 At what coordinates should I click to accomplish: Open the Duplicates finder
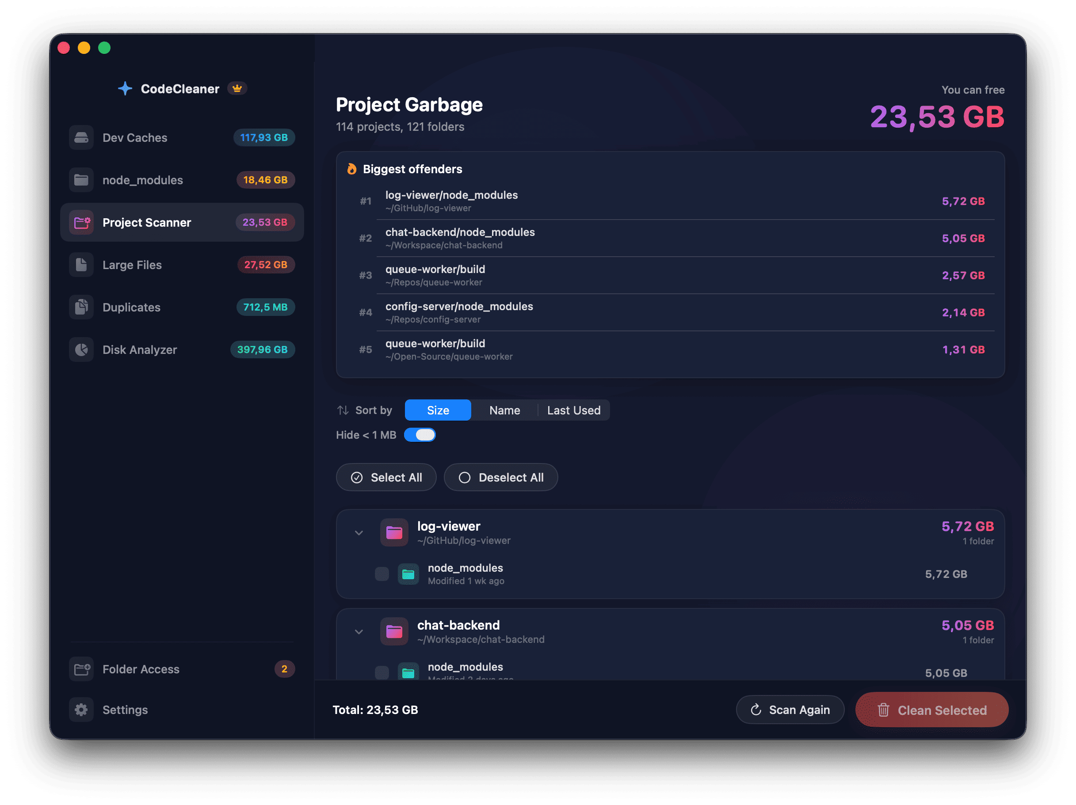(x=131, y=307)
